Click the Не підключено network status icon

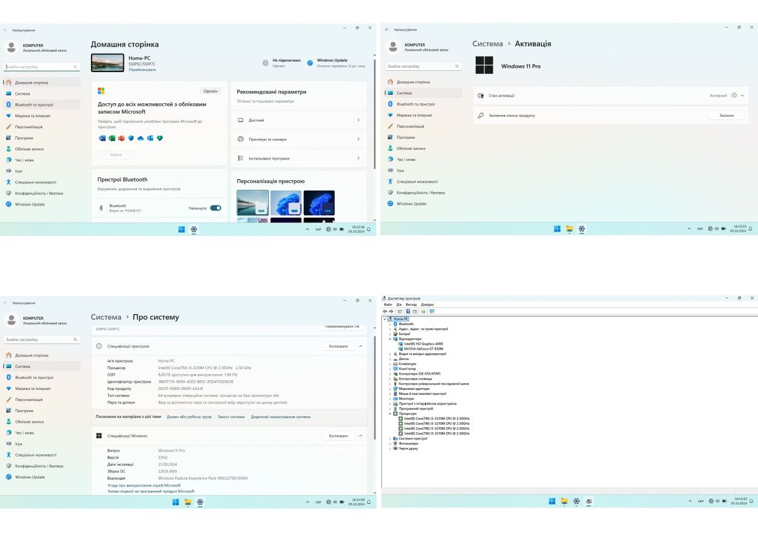click(x=265, y=62)
